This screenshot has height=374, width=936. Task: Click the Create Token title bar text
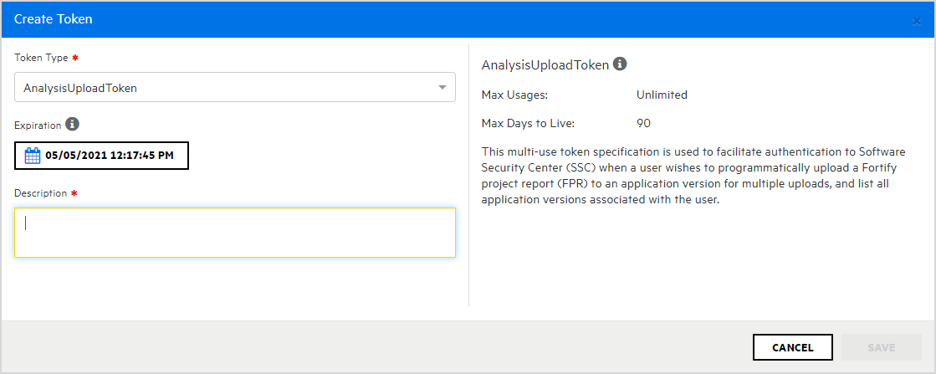[54, 18]
